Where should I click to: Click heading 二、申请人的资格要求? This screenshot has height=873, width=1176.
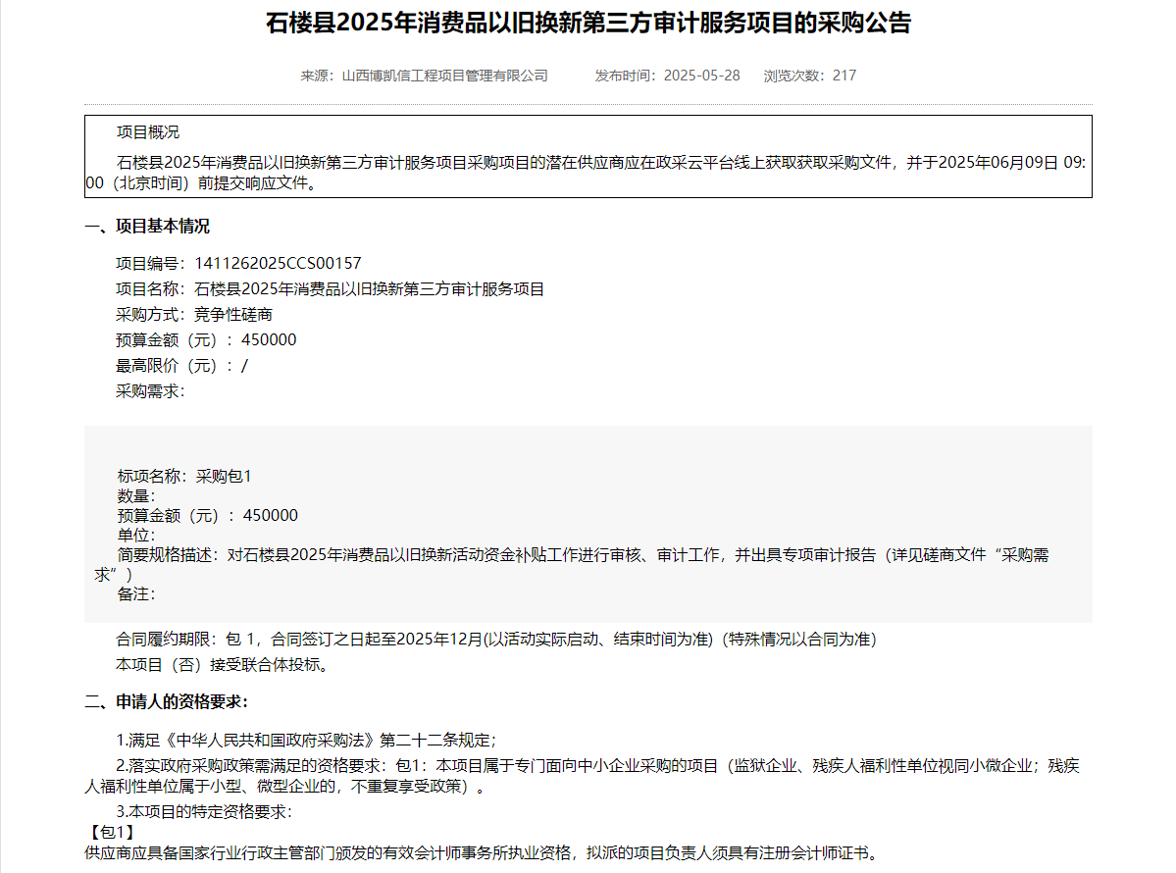coord(166,702)
